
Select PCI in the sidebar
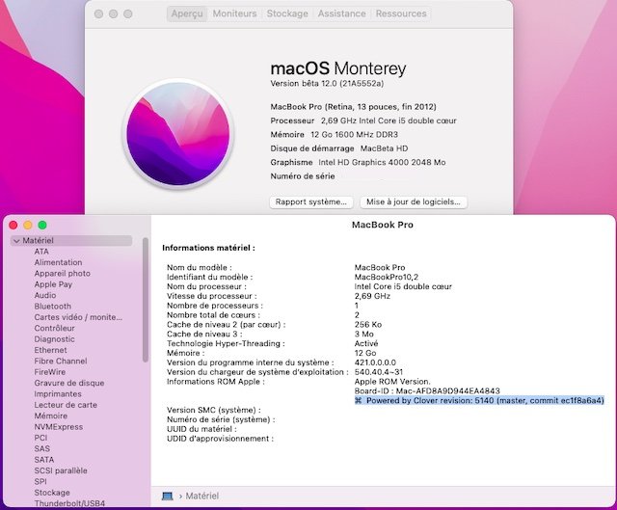pos(40,438)
